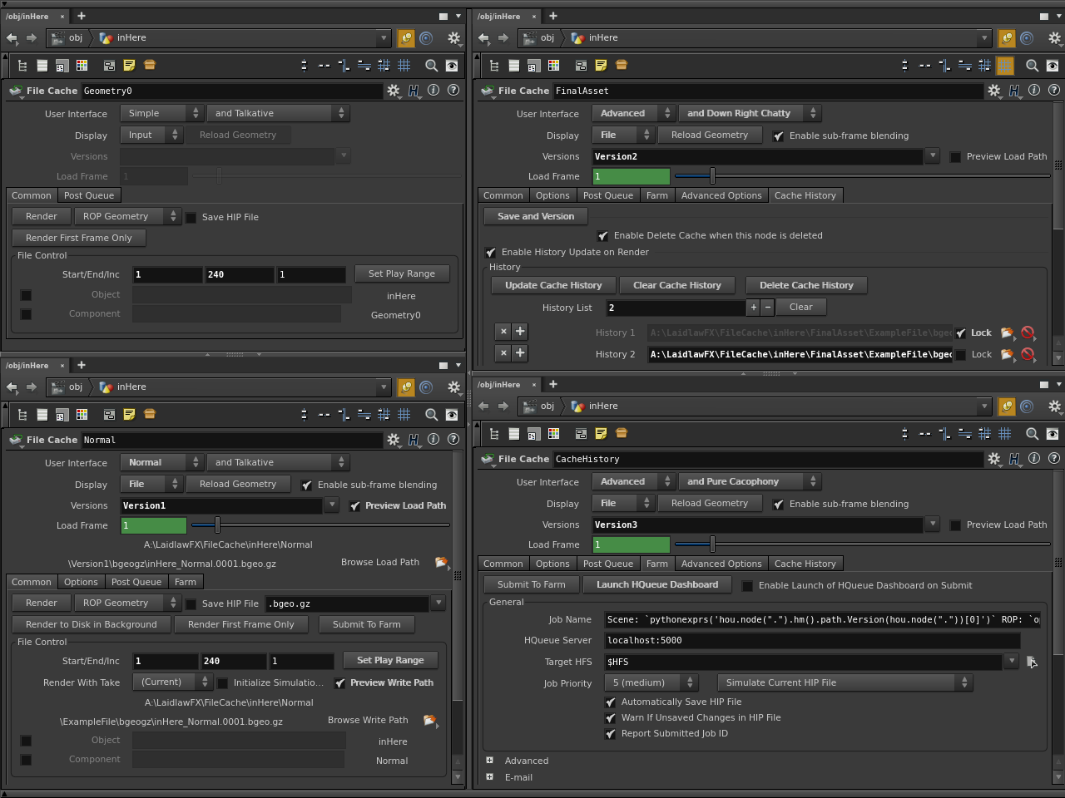The width and height of the screenshot is (1065, 798).
Task: Click the red delete icon next to History 1
Action: coord(1028,332)
